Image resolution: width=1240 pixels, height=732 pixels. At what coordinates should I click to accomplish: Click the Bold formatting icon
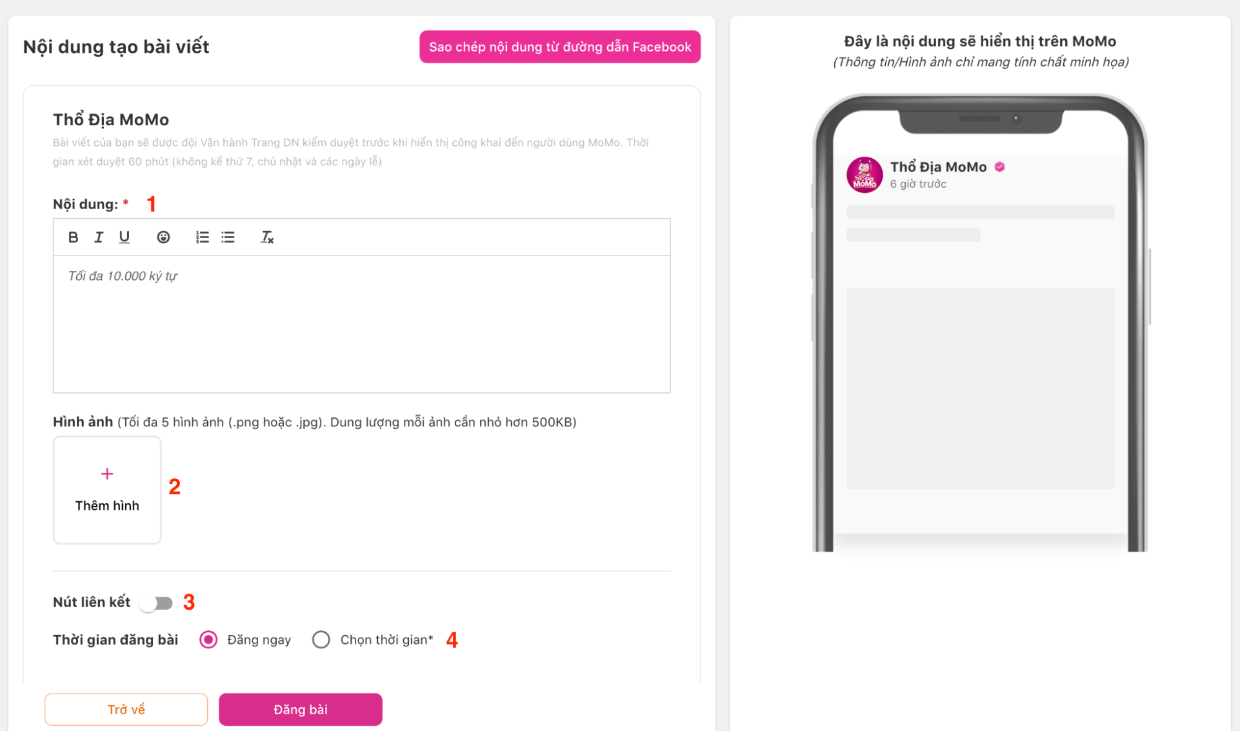coord(73,236)
